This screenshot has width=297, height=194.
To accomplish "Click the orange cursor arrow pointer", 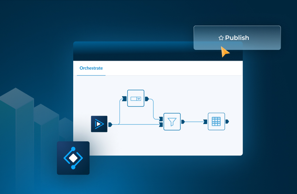I will 225,52.
